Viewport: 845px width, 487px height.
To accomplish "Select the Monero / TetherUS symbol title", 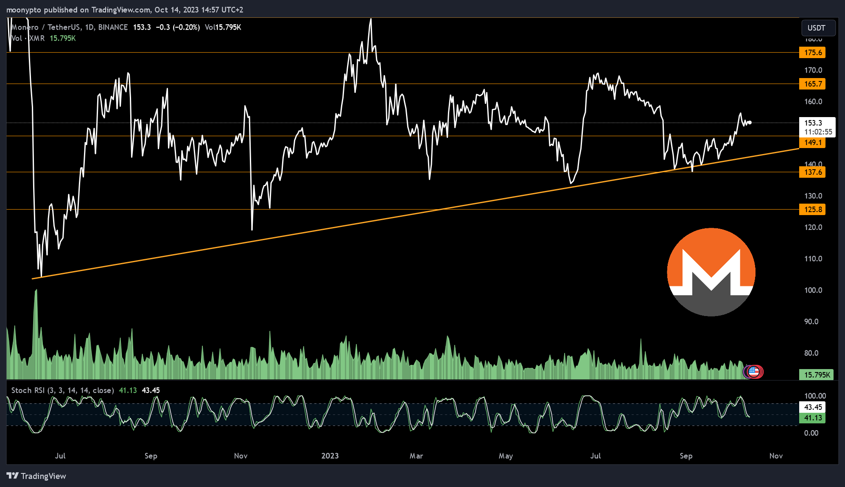I will point(70,27).
